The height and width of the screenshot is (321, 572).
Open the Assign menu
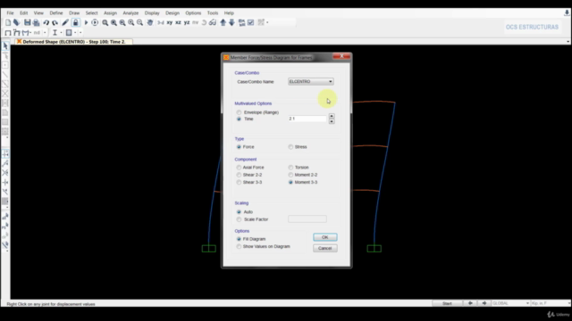[x=110, y=13]
